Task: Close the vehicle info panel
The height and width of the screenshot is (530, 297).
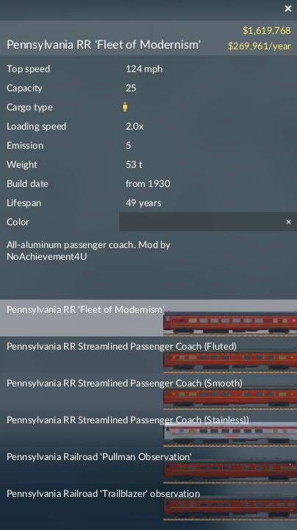Action: (288, 8)
